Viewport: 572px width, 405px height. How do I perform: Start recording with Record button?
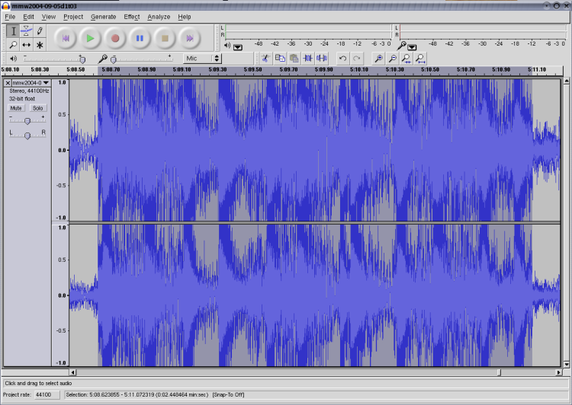coord(115,38)
